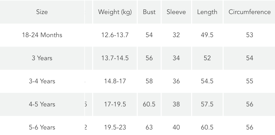
Task: Select the 19.5-23 weight value
Action: 115,127
